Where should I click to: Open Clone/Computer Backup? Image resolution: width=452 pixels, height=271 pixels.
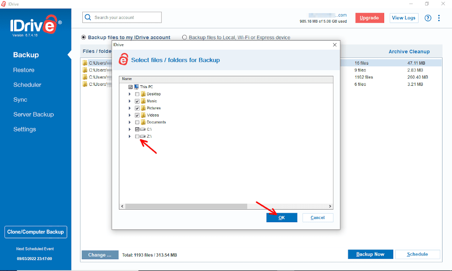click(35, 232)
